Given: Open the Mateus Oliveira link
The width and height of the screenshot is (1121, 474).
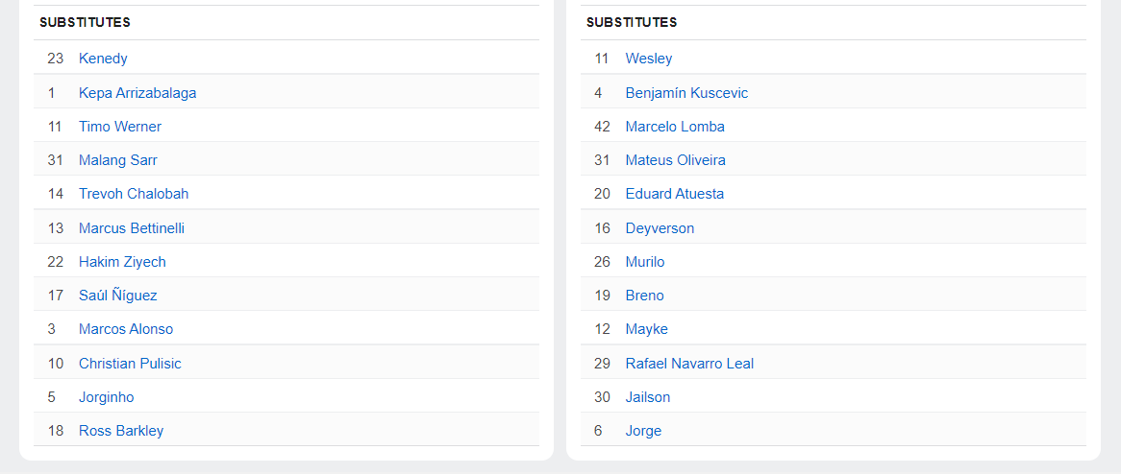Looking at the screenshot, I should 676,160.
